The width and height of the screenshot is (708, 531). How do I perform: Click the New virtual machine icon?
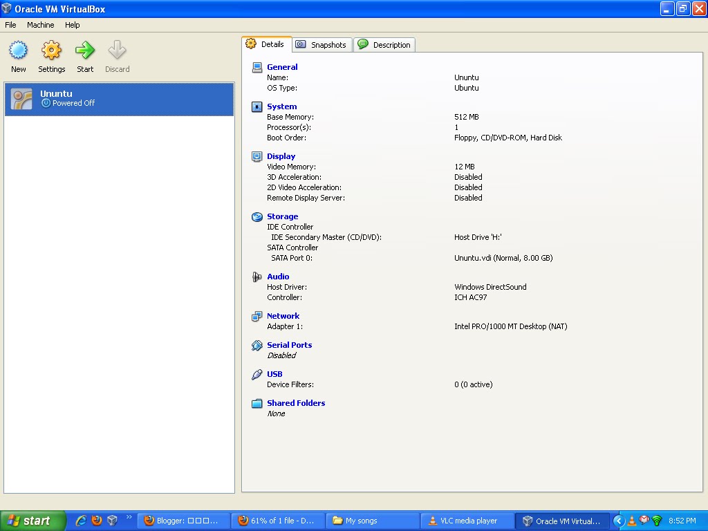point(19,50)
